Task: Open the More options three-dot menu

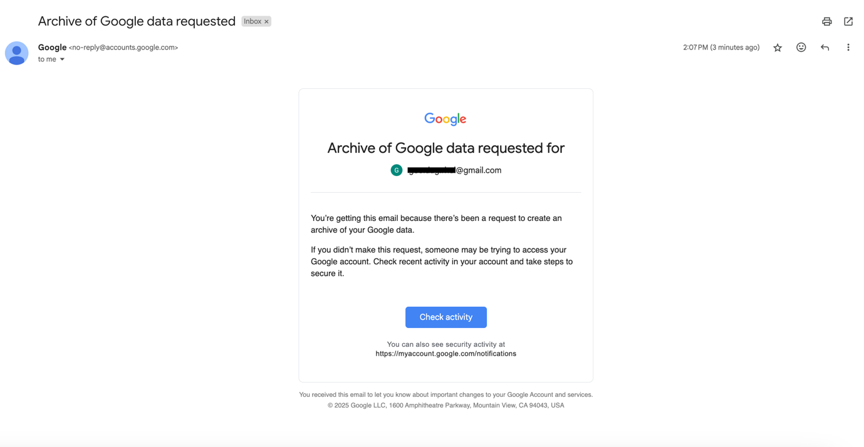Action: pyautogui.click(x=848, y=48)
